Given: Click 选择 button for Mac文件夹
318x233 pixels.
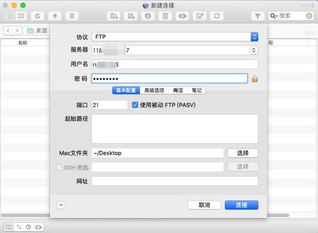Looking at the screenshot, I should (x=243, y=153).
